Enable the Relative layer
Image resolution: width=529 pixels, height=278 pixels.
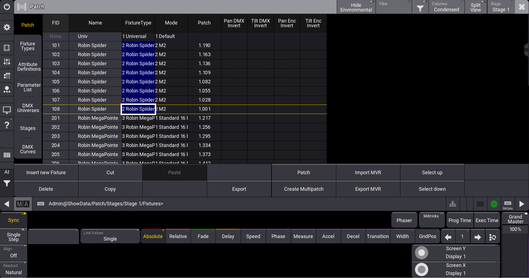point(178,236)
